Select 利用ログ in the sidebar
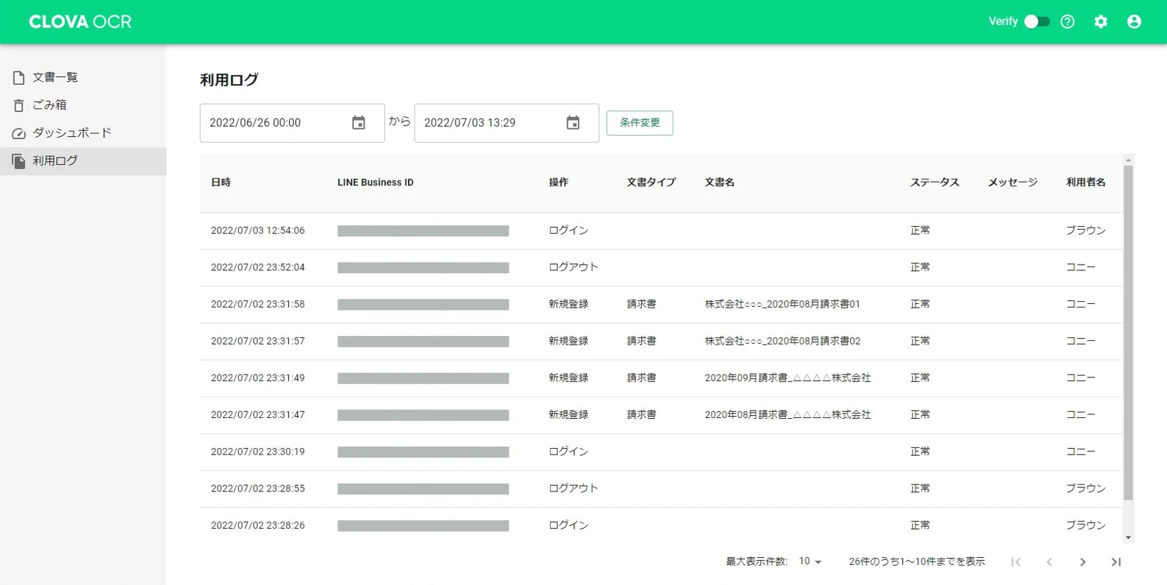 [x=55, y=161]
